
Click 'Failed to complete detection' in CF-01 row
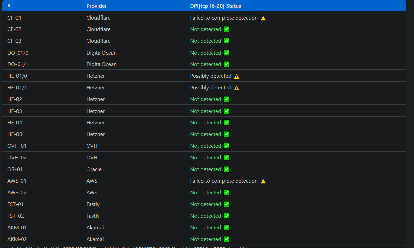(224, 18)
